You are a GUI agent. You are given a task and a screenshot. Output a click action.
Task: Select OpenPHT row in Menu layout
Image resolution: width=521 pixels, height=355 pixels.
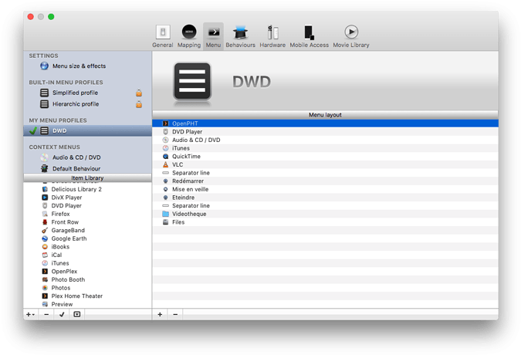pyautogui.click(x=325, y=123)
